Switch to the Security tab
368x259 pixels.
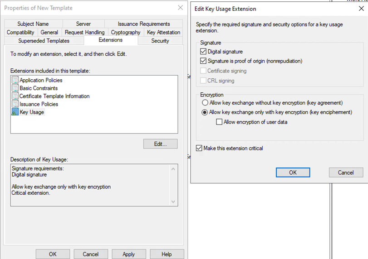(160, 41)
